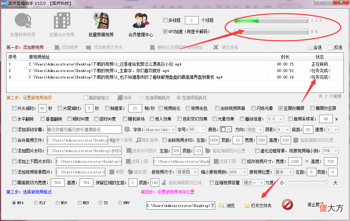The width and height of the screenshot is (350, 221).
Task: Choose 随机音频 music note icon
Action: 138,140
